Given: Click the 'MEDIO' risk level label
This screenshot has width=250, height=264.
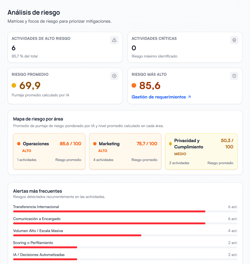Looking at the screenshot, I should coord(180,154).
